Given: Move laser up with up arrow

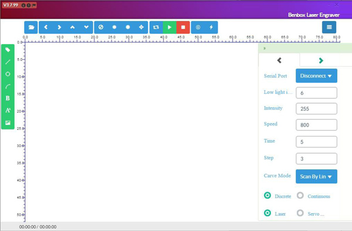Looking at the screenshot, I should [x=73, y=28].
